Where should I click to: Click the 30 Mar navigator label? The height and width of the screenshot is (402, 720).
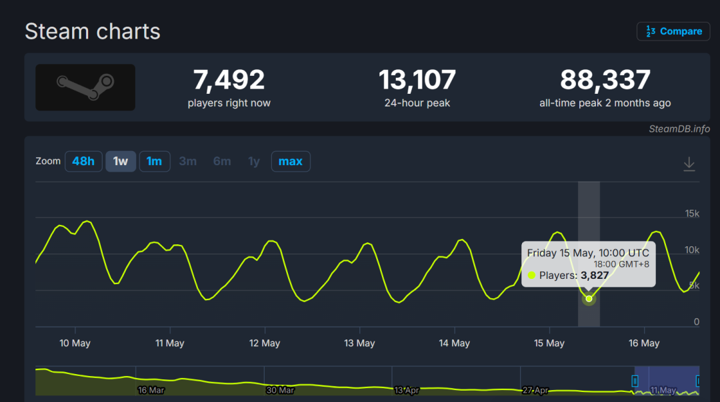pyautogui.click(x=280, y=390)
